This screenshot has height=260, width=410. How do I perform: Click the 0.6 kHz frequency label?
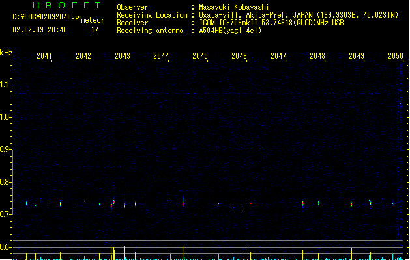point(5,247)
